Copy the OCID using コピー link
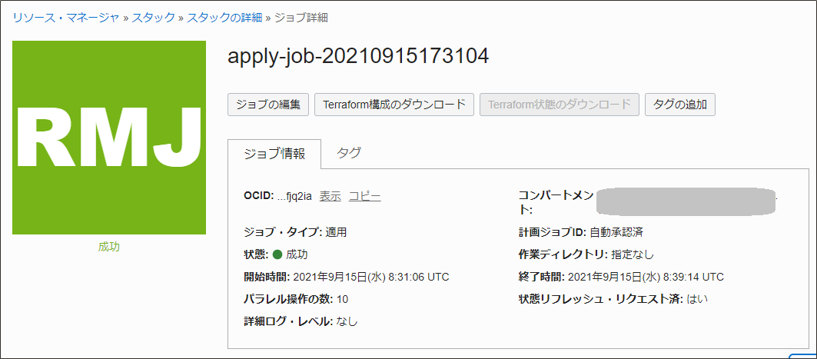This screenshot has height=359, width=817. (364, 197)
